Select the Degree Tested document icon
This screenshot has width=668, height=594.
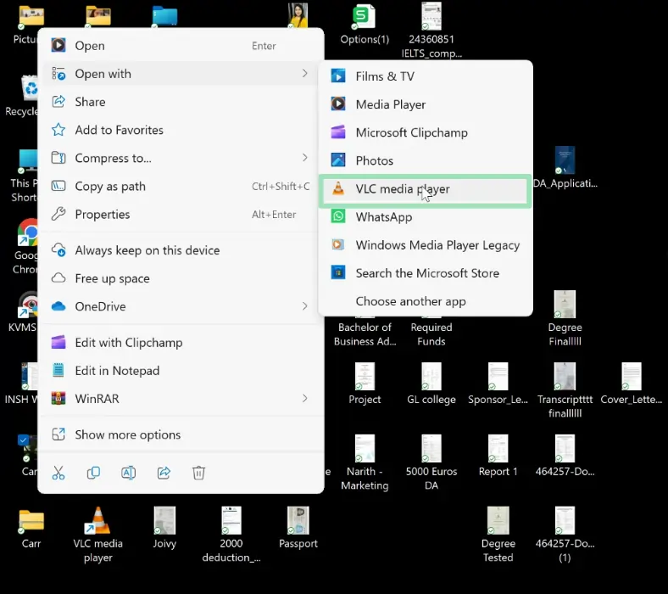(498, 521)
